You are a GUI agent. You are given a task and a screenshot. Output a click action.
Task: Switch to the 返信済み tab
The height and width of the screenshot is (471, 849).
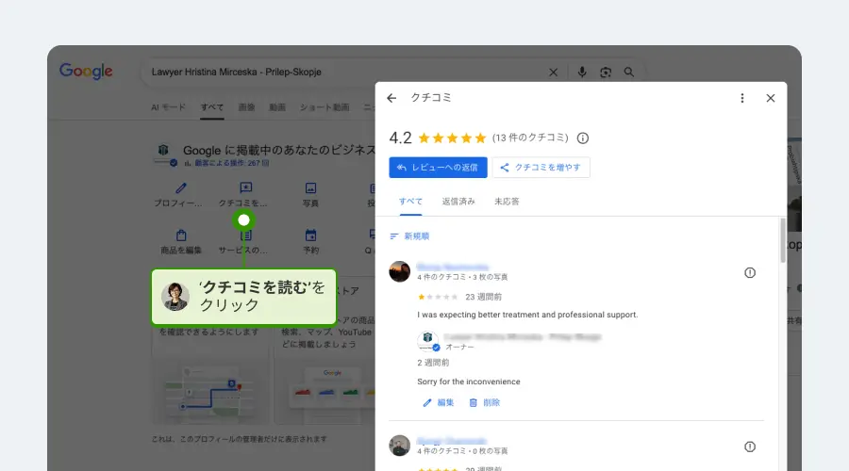click(458, 202)
